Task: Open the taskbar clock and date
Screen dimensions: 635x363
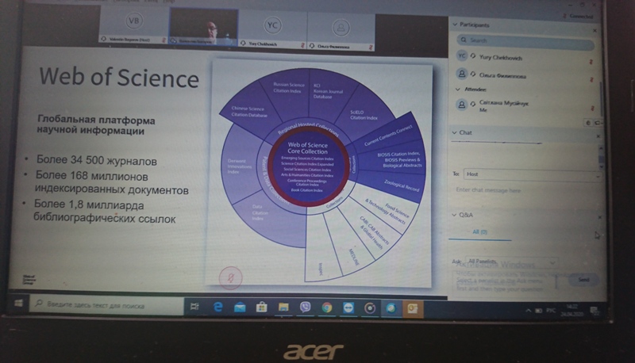Action: [571, 311]
